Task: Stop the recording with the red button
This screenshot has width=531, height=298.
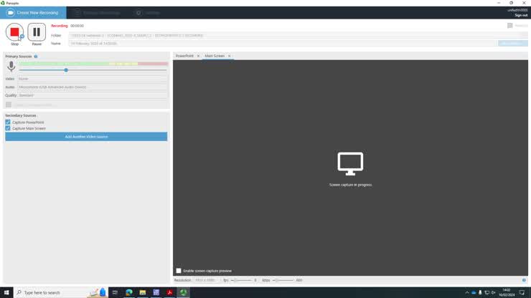Action: pyautogui.click(x=14, y=32)
